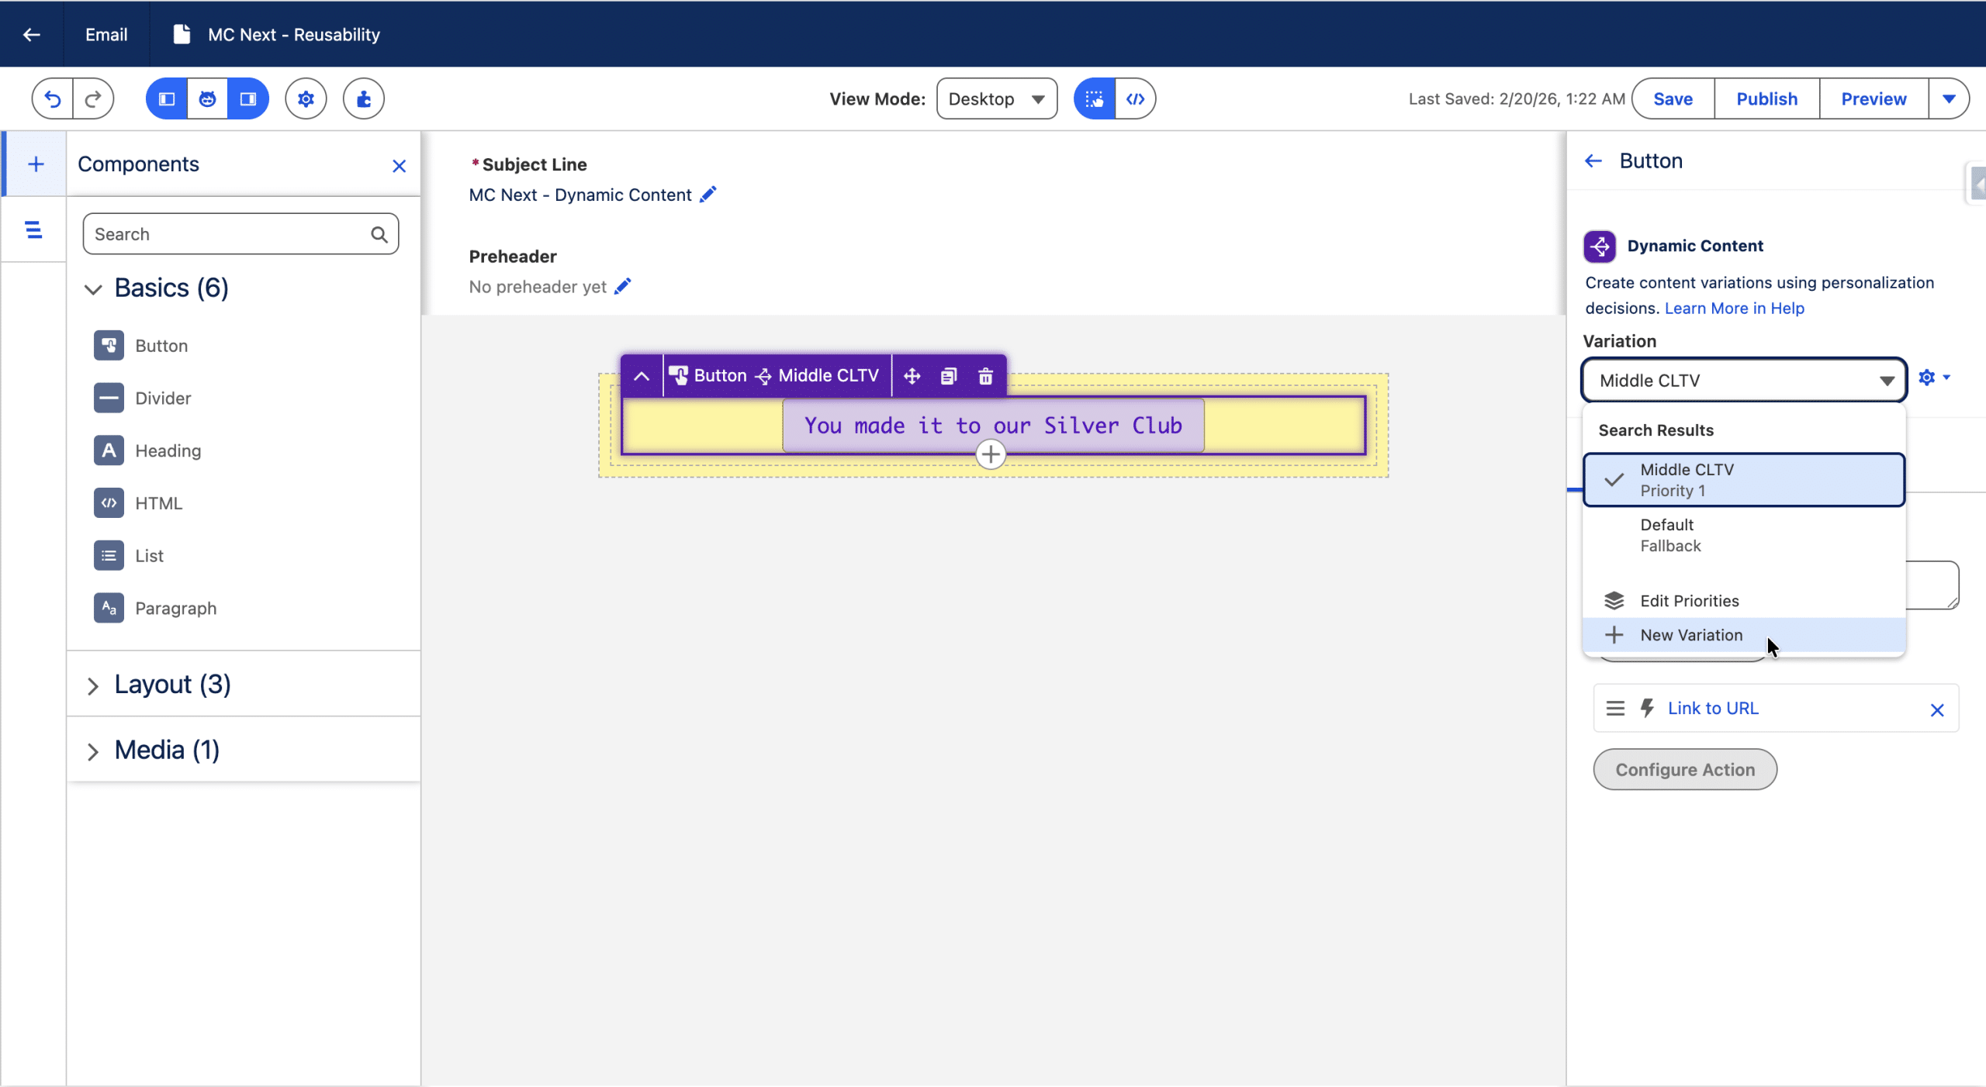Open the View Mode Desktop dropdown
The height and width of the screenshot is (1087, 1986).
tap(996, 98)
